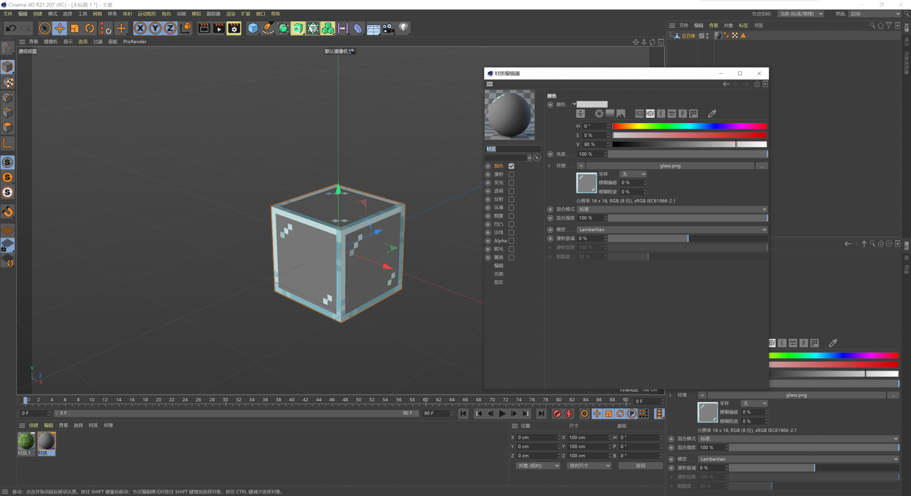Select the Rotate tool in top toolbar
Viewport: 911px width, 496px height.
pyautogui.click(x=90, y=28)
